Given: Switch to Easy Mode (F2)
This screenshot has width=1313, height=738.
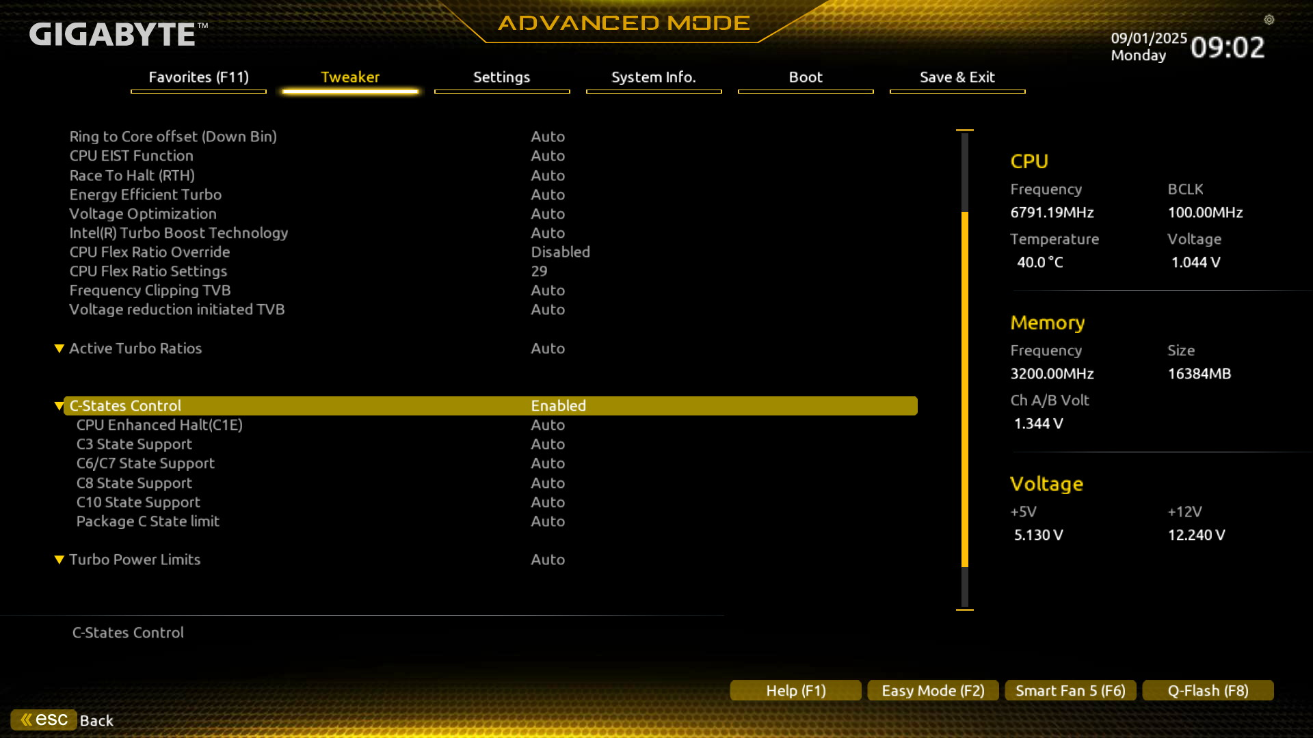Looking at the screenshot, I should [933, 690].
